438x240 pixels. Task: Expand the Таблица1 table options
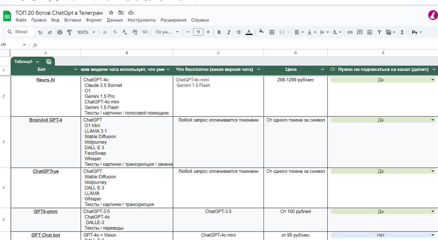coord(37,62)
